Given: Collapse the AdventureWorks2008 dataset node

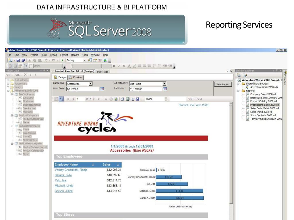Looking at the screenshot, I should pyautogui.click(x=8, y=91).
